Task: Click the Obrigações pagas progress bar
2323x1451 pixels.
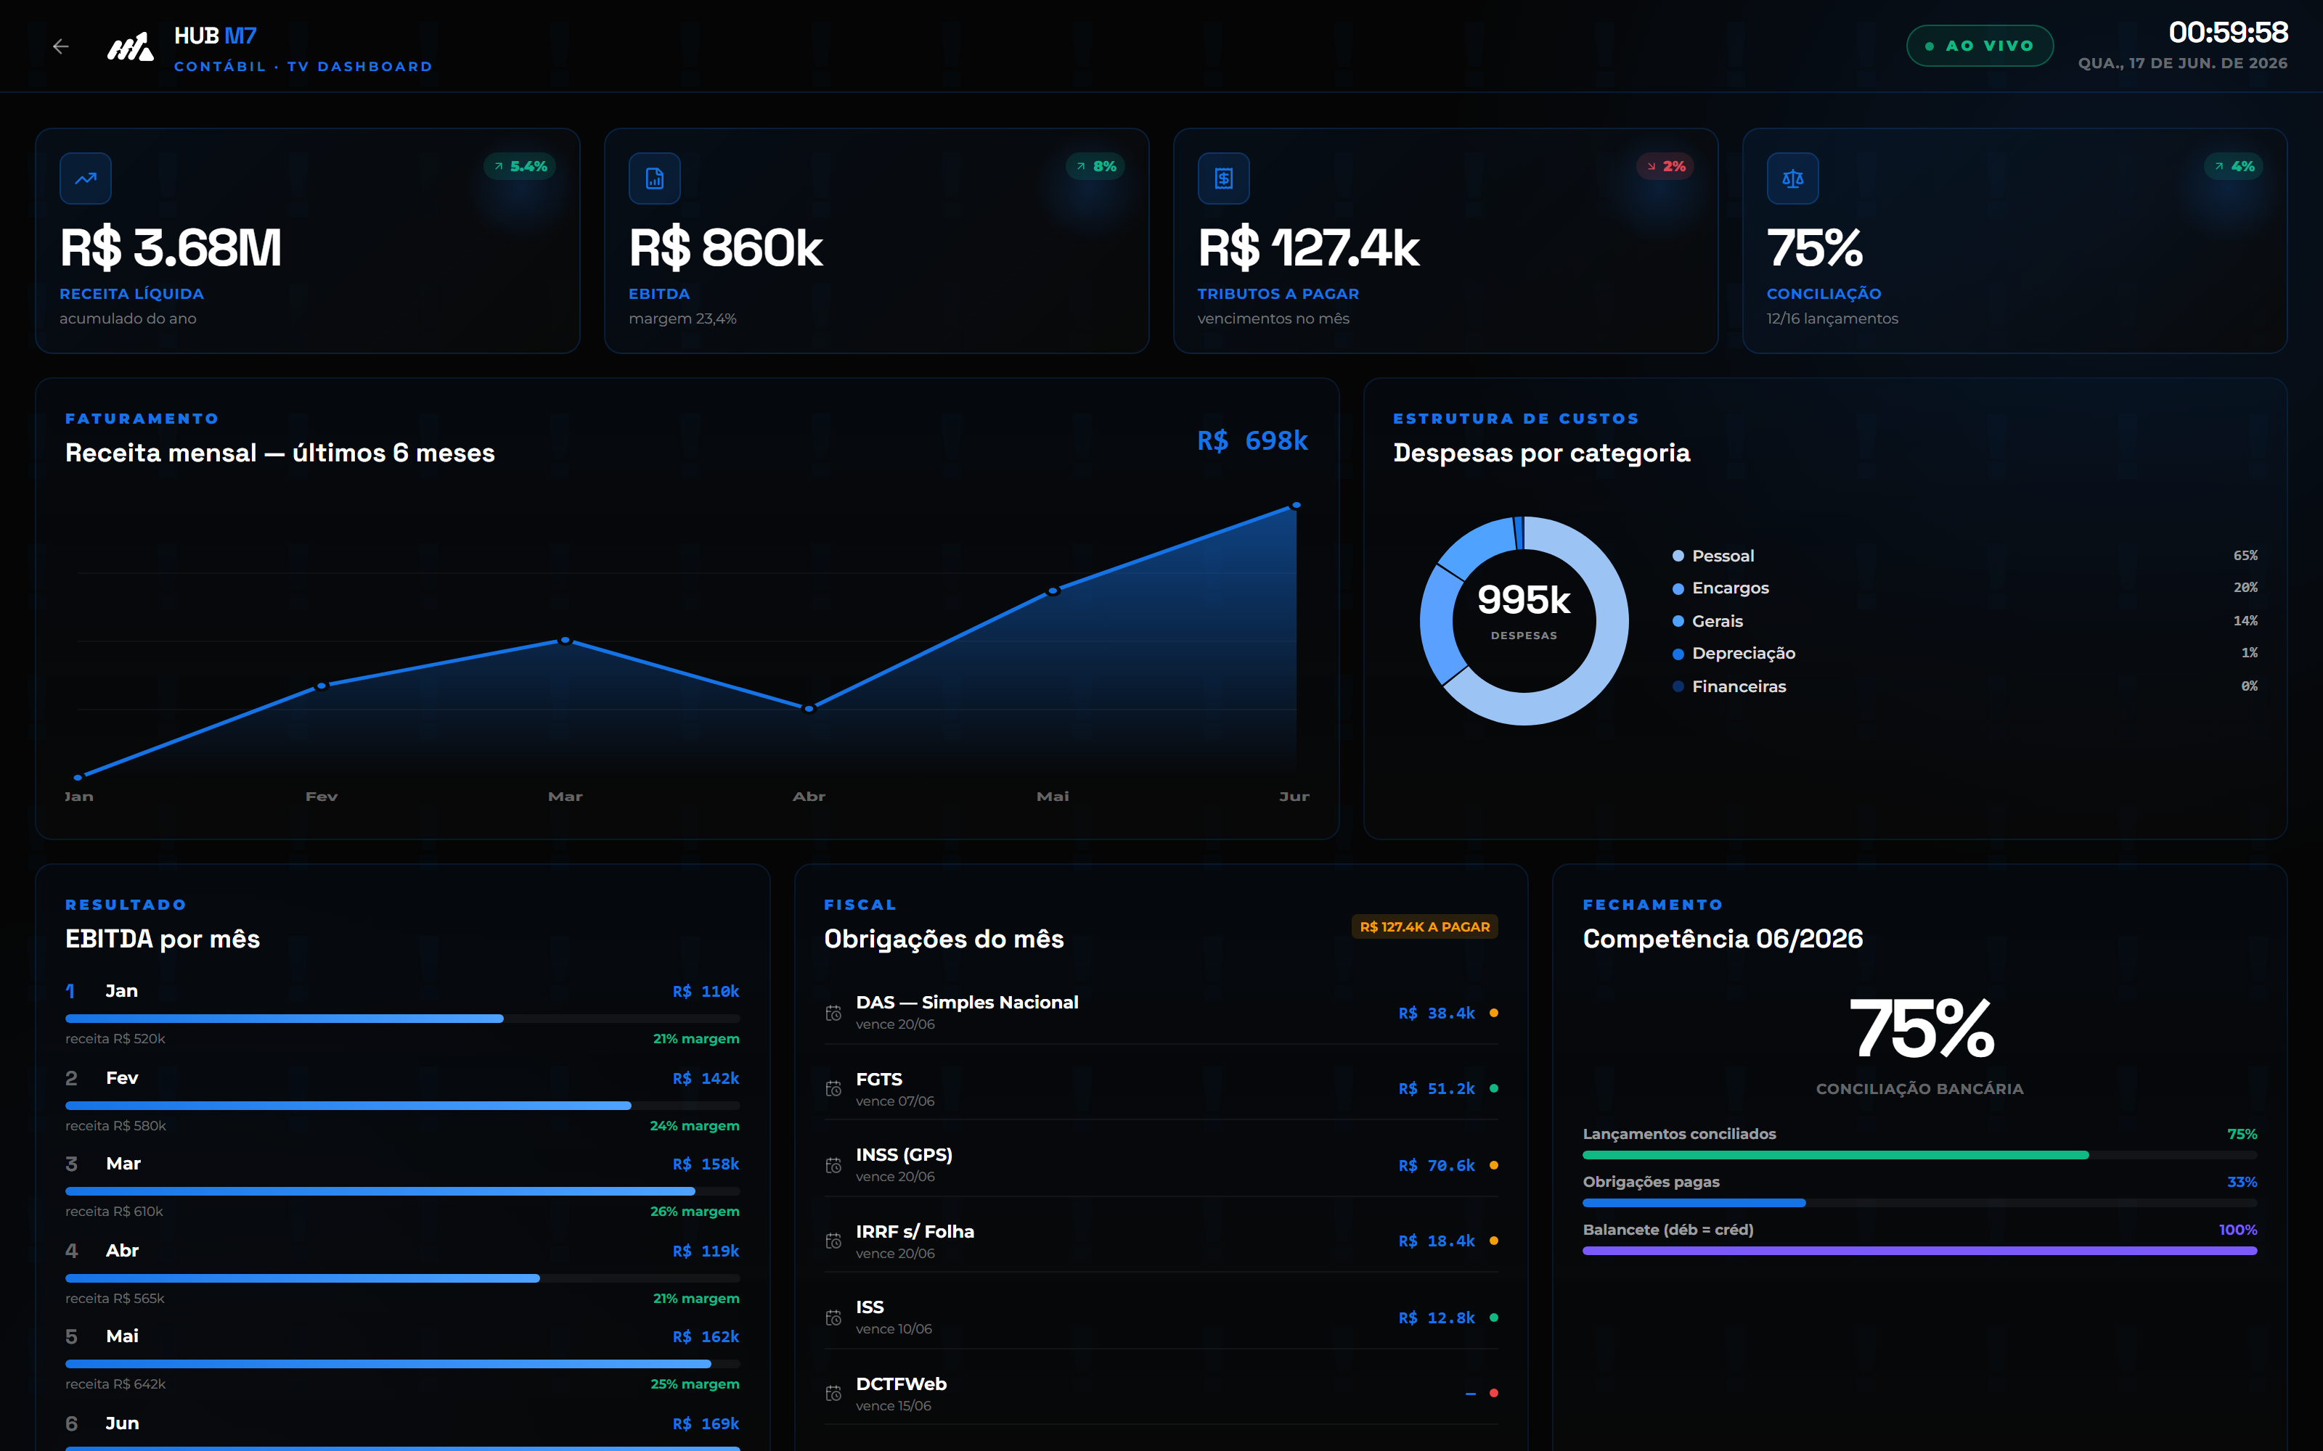Action: pyautogui.click(x=1920, y=1202)
